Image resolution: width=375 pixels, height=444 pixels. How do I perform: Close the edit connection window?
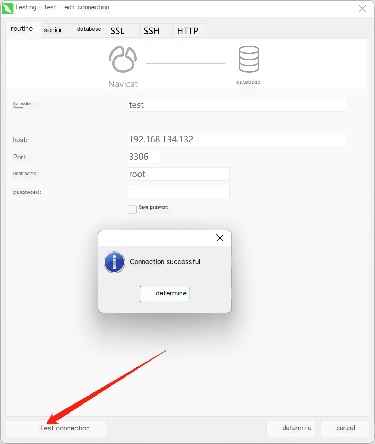[363, 8]
